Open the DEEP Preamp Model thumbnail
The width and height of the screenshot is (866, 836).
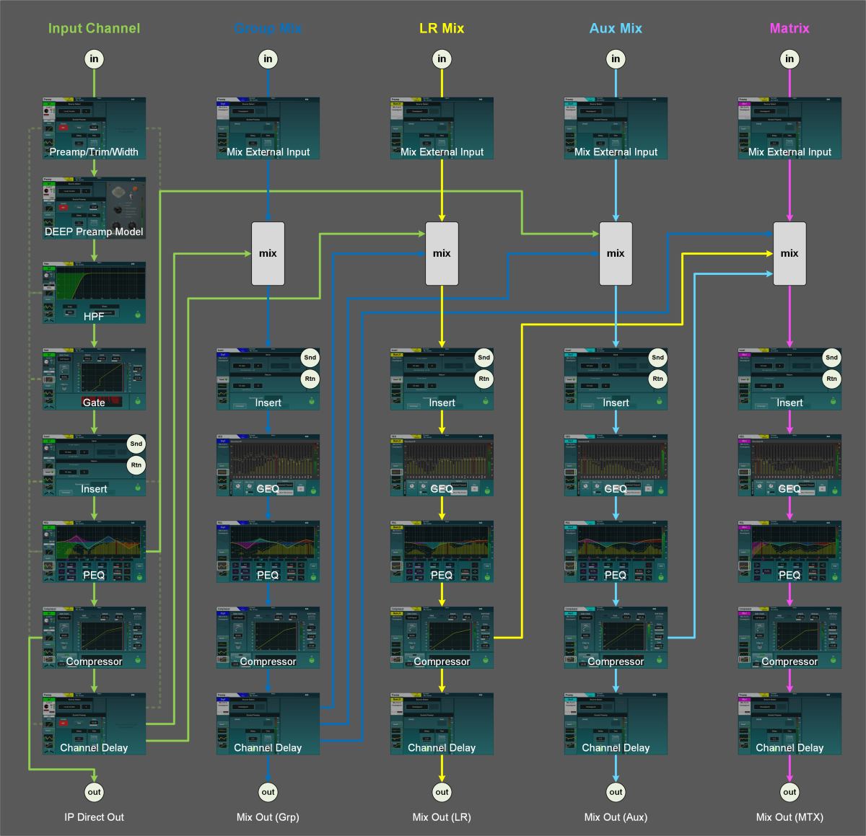tap(94, 208)
